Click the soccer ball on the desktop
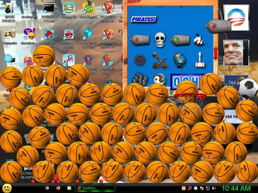Viewport: 258px width, 193px height. point(248,89)
